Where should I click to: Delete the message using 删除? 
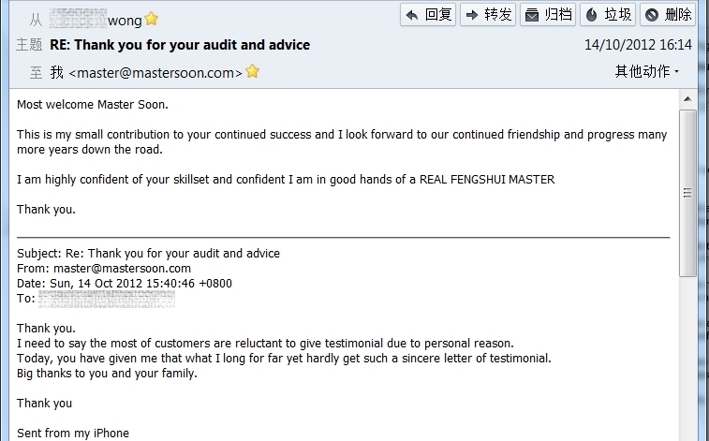(x=668, y=14)
